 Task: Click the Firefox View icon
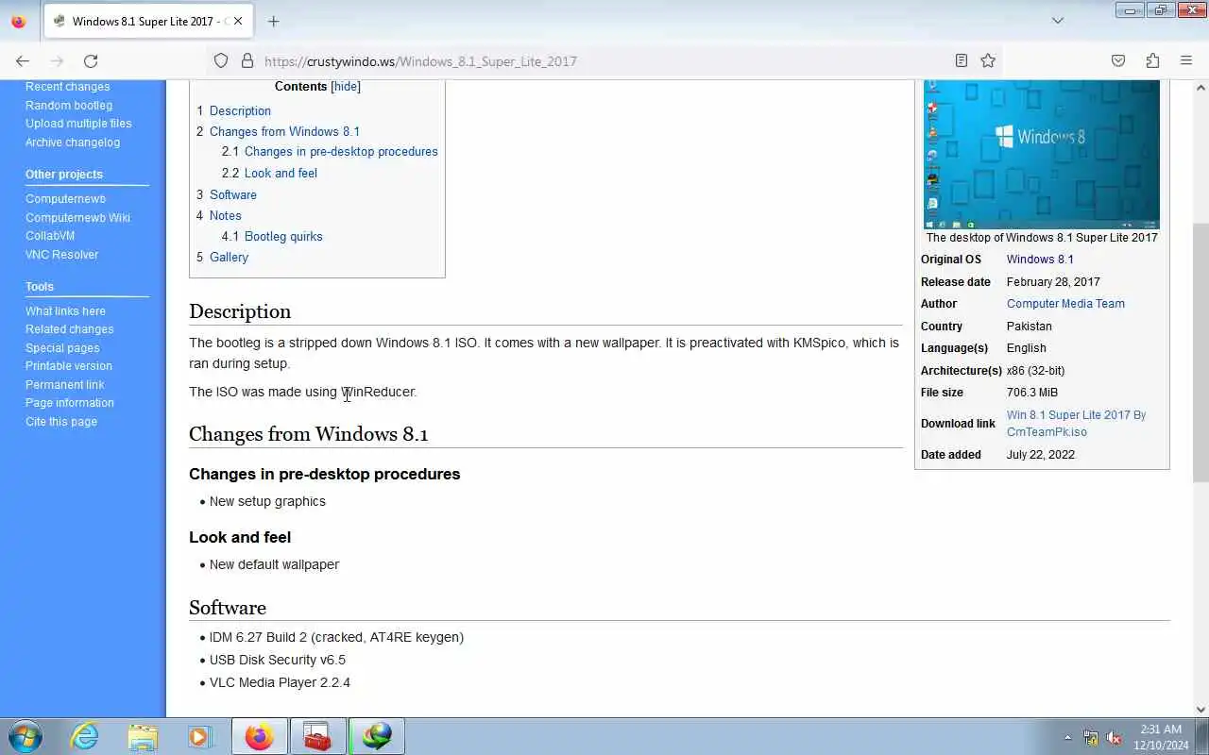pyautogui.click(x=18, y=21)
